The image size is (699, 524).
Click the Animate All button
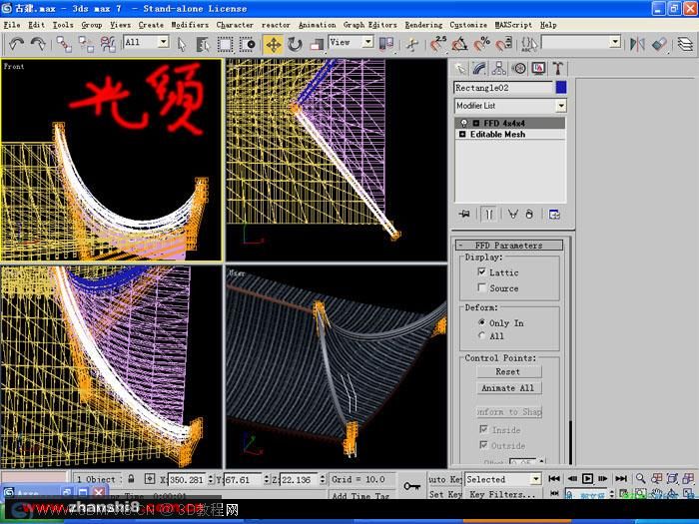[x=509, y=388]
